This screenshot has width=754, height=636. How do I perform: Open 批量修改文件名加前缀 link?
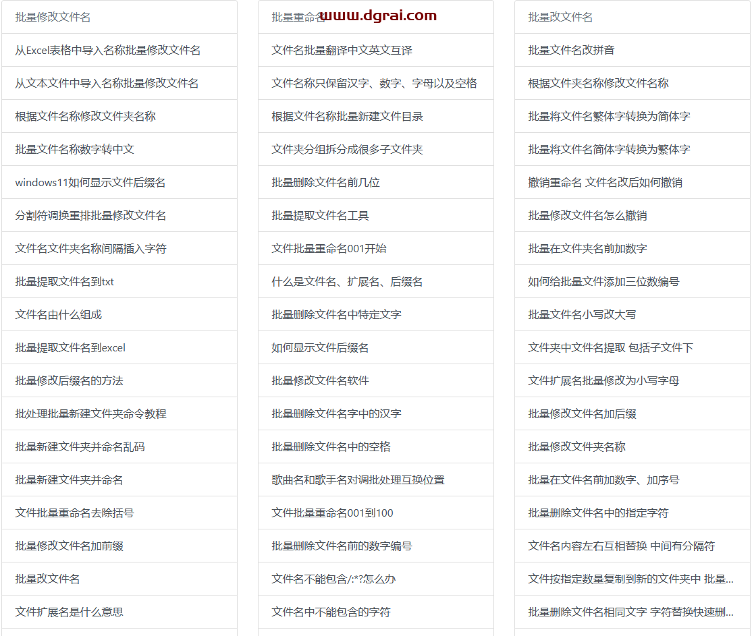70,546
